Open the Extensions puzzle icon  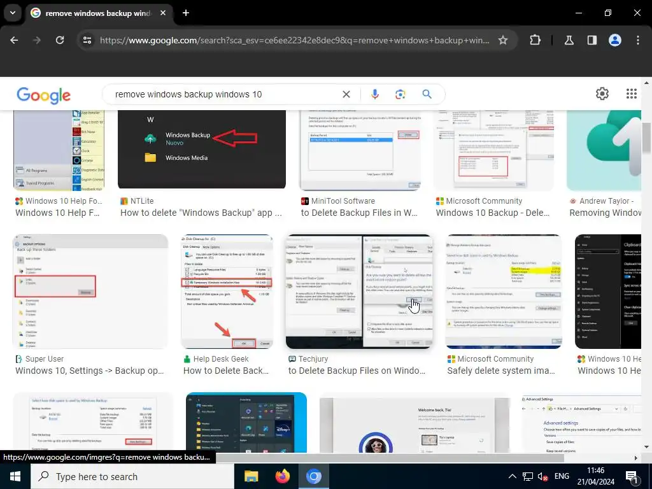click(535, 40)
